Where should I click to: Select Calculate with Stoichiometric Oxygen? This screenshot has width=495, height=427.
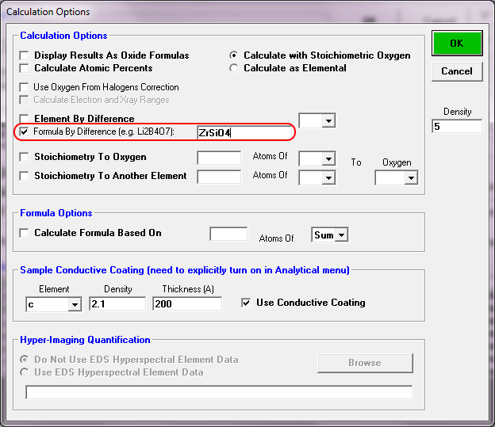click(x=234, y=55)
